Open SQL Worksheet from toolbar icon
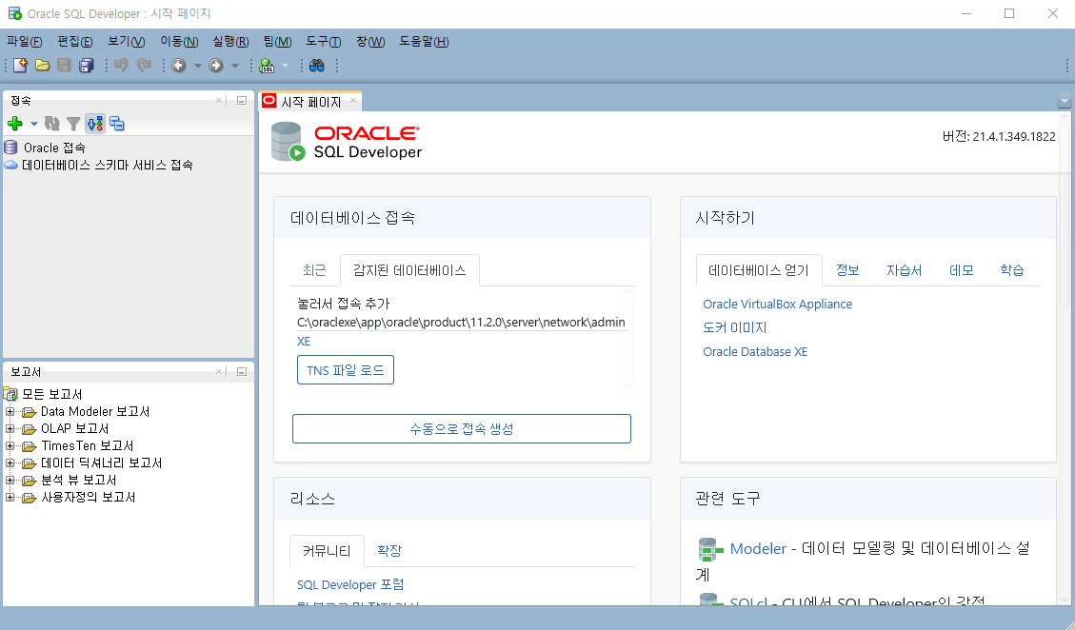Screen dimensions: 1075x630 click(268, 65)
